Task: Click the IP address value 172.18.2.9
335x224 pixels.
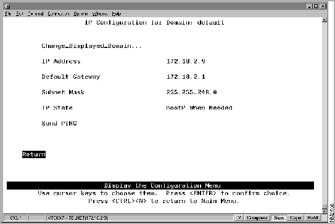Action: click(186, 62)
